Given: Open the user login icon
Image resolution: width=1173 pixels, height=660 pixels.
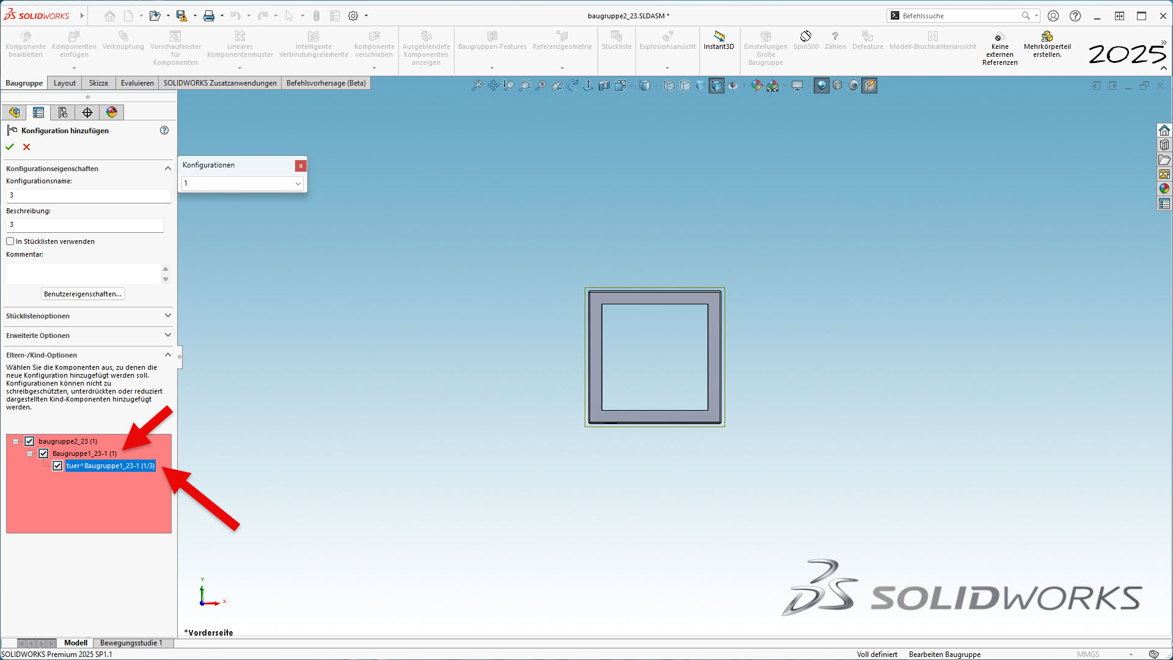Looking at the screenshot, I should (1053, 16).
